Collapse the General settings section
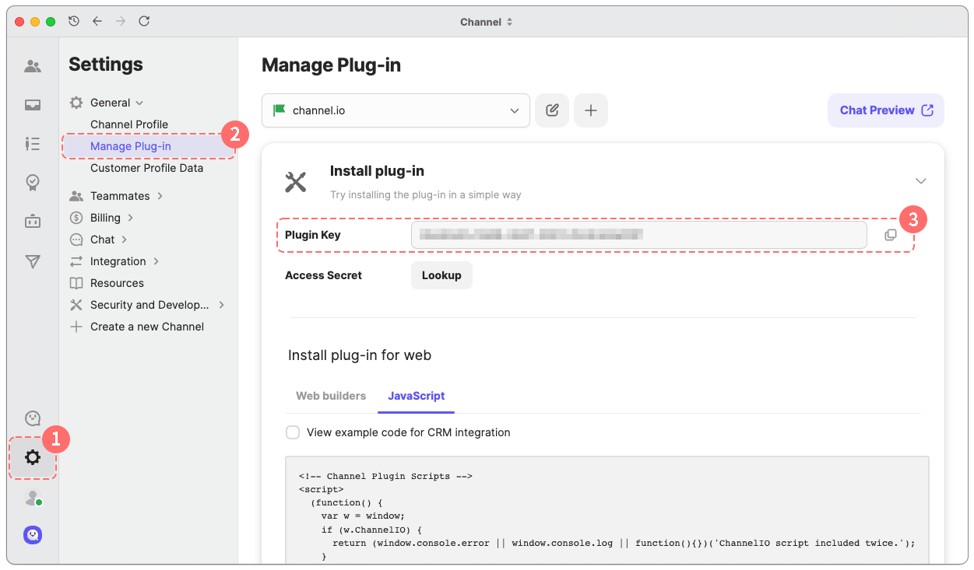Viewport: 974px width, 570px height. pos(139,103)
